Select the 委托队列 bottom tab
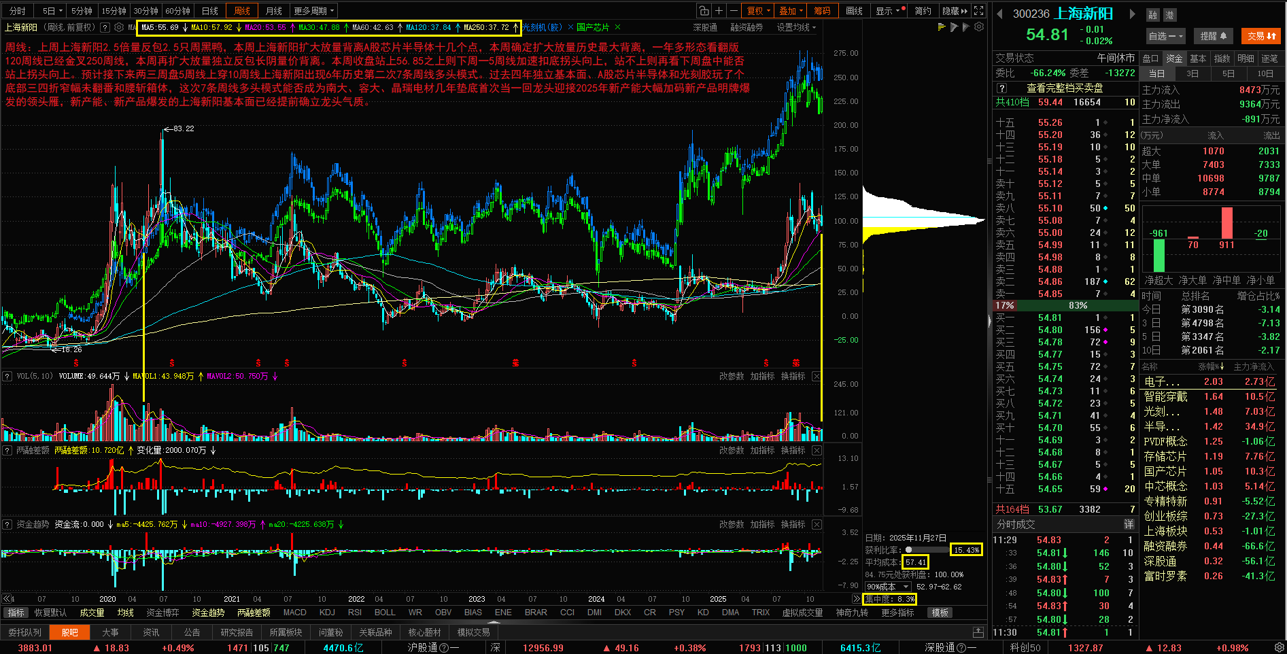 tap(24, 632)
